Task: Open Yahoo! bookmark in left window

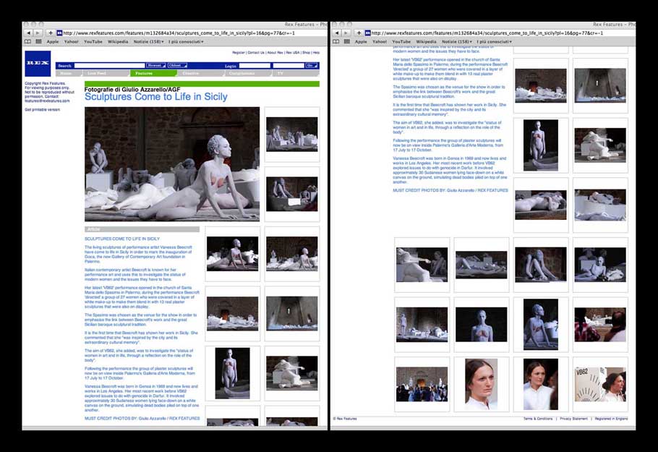Action: (x=72, y=41)
